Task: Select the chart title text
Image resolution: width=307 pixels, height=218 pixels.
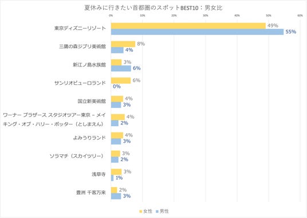Action: (x=153, y=7)
